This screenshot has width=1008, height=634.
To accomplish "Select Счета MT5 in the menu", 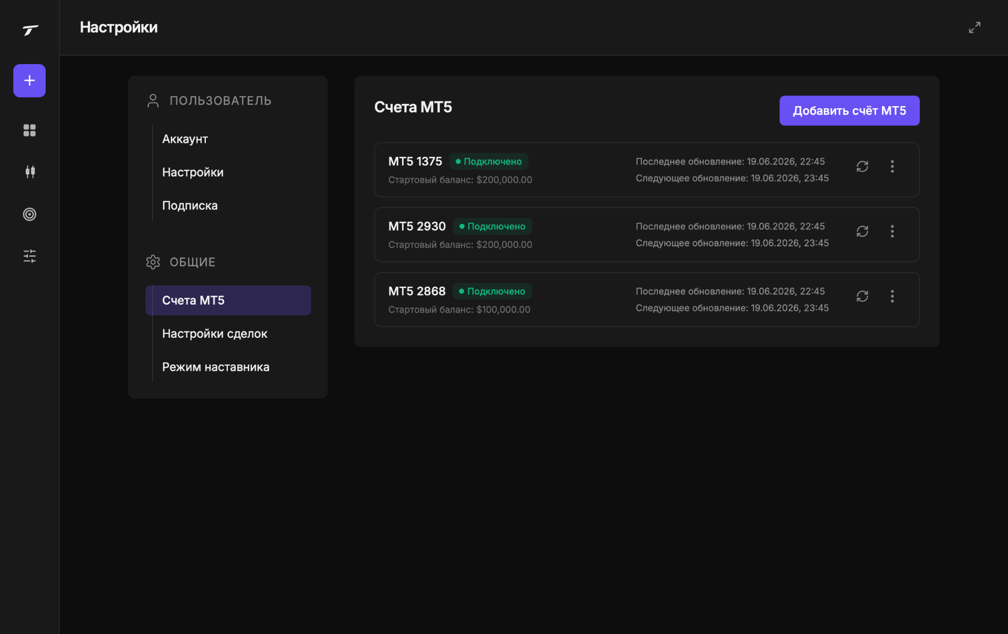I will [228, 300].
